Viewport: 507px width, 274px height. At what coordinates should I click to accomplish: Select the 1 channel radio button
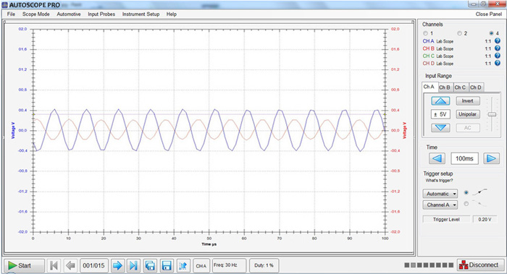pos(426,33)
